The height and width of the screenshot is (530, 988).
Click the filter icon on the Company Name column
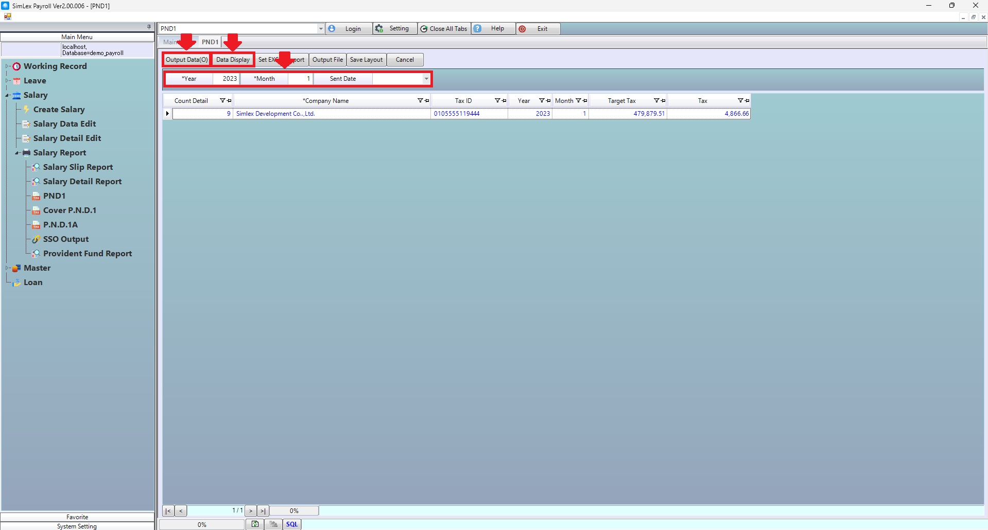pos(420,101)
